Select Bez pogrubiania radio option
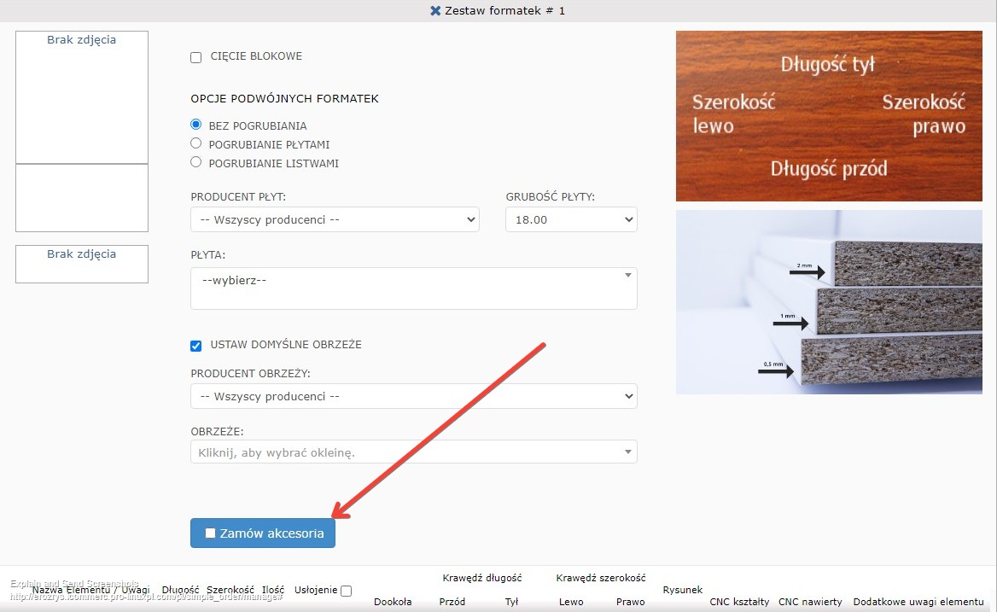The width and height of the screenshot is (997, 612). tap(196, 125)
